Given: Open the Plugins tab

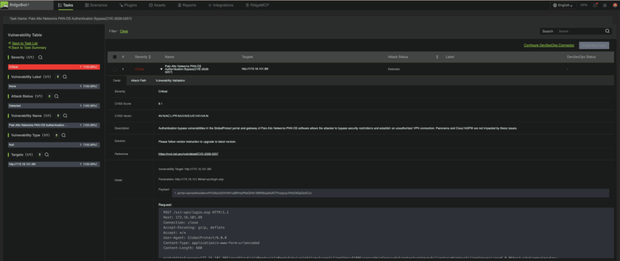Looking at the screenshot, I should pyautogui.click(x=128, y=5).
